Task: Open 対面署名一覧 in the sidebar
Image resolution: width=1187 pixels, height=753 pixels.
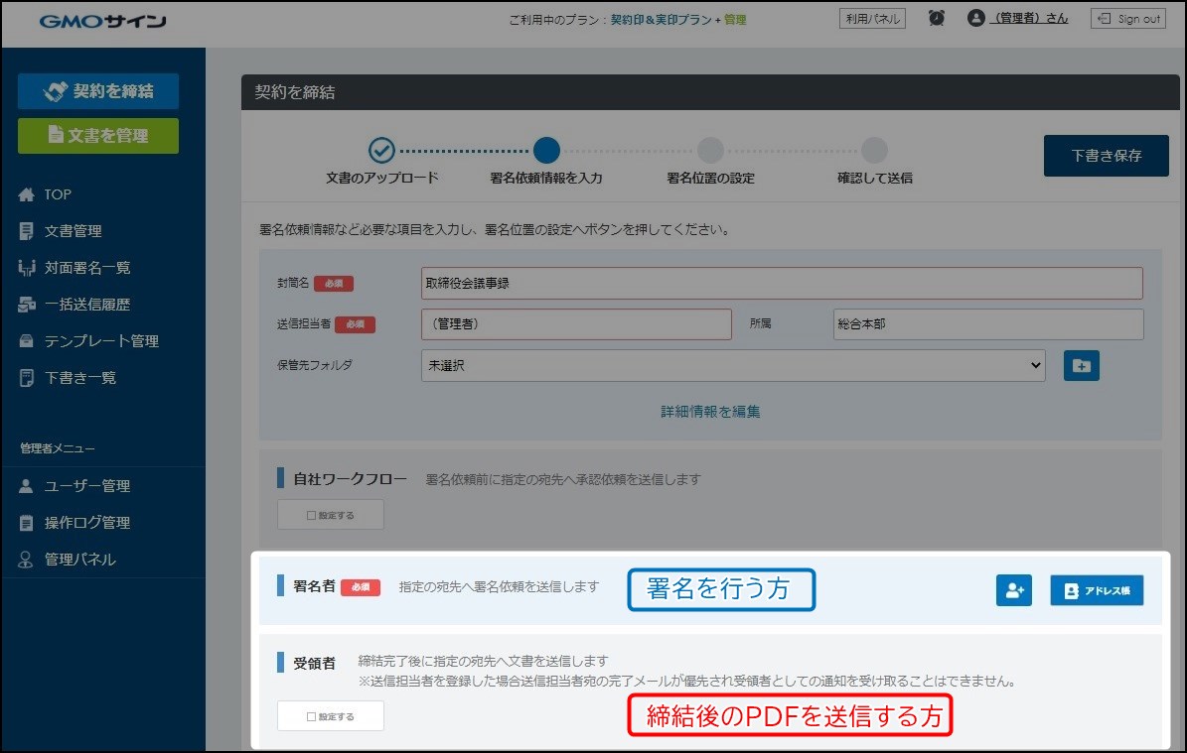Action: point(87,268)
